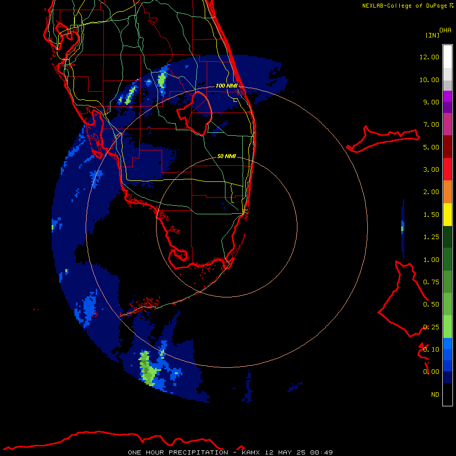The height and width of the screenshot is (456, 456).
Task: Select the 9.00 legend value
Action: point(431,102)
